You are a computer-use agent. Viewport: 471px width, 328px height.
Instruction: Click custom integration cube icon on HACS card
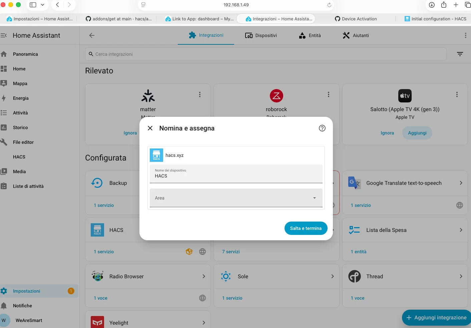tap(189, 252)
